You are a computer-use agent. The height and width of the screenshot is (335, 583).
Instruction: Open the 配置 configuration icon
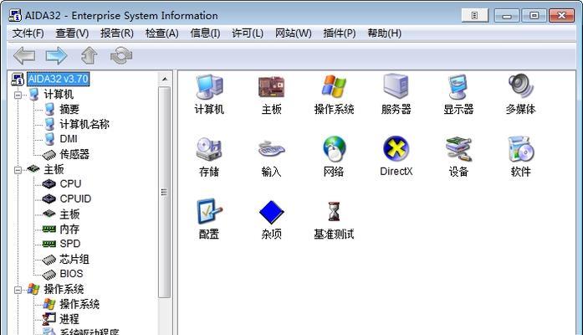[x=209, y=219]
